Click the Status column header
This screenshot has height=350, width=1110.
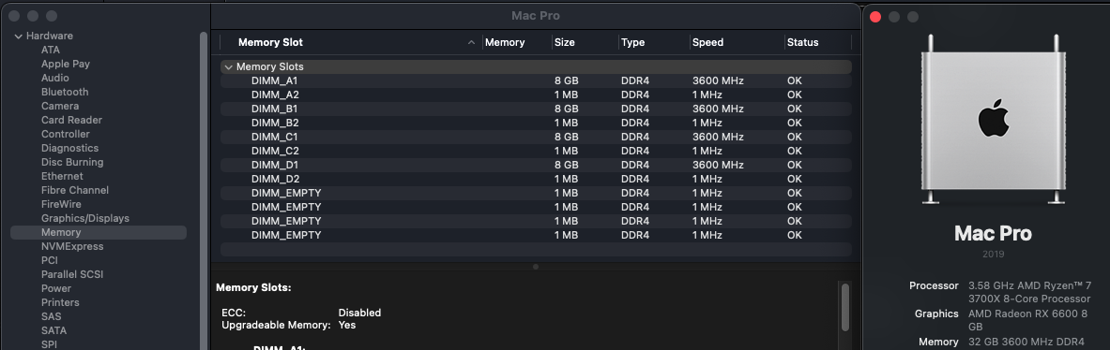point(803,42)
